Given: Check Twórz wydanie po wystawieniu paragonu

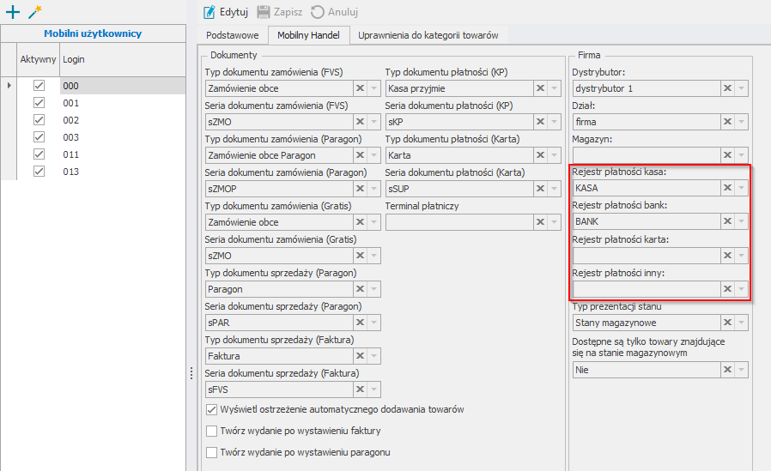Looking at the screenshot, I should pyautogui.click(x=212, y=452).
